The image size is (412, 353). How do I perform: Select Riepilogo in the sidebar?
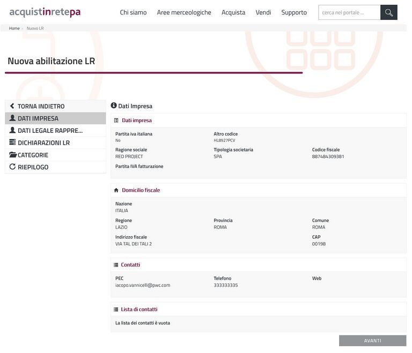point(33,167)
